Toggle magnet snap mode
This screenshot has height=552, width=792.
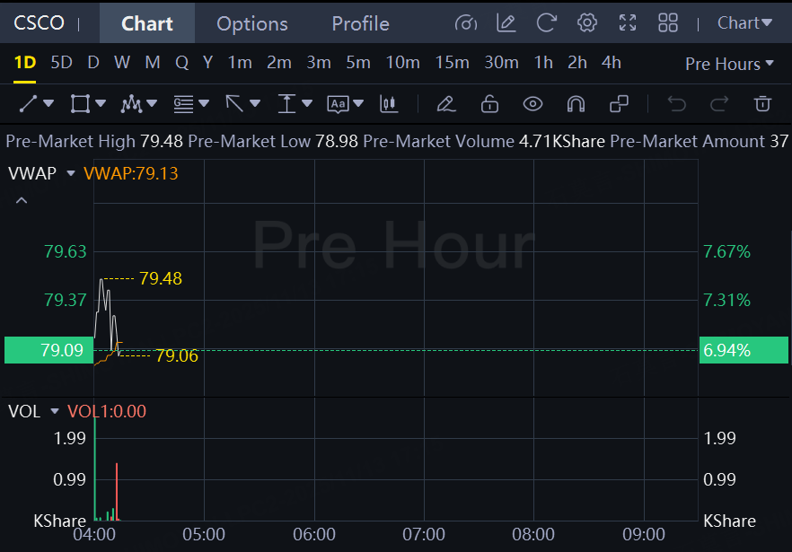coord(576,104)
